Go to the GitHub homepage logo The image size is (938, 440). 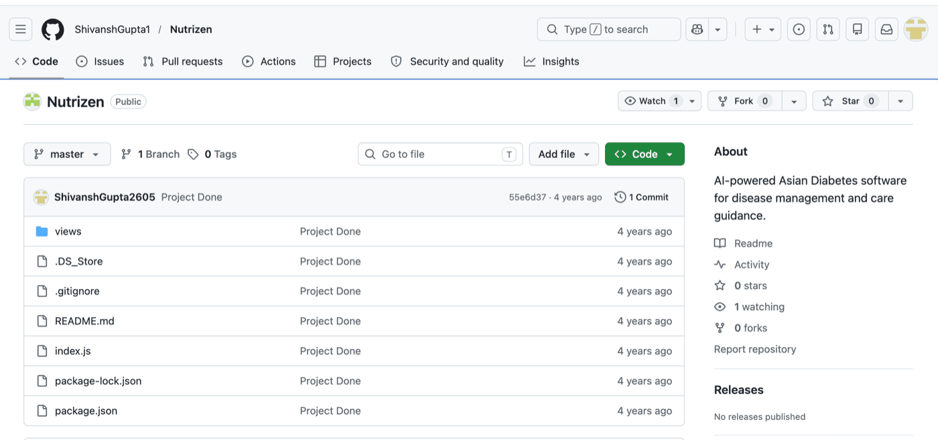coord(53,29)
